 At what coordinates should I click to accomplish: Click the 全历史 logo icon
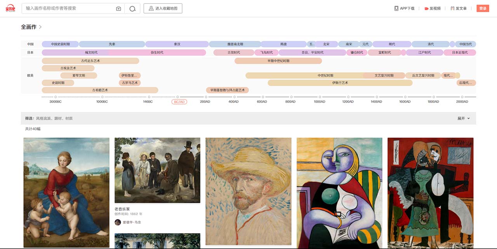click(x=10, y=8)
